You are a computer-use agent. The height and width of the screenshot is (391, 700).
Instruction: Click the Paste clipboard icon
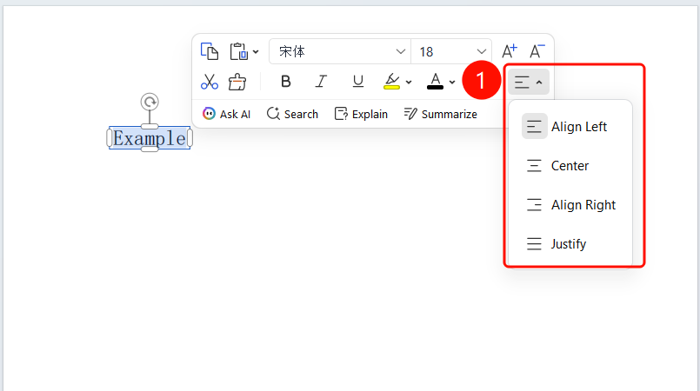point(239,52)
